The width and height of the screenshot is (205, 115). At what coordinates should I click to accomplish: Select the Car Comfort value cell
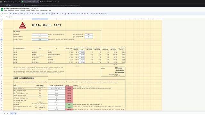coord(89,38)
